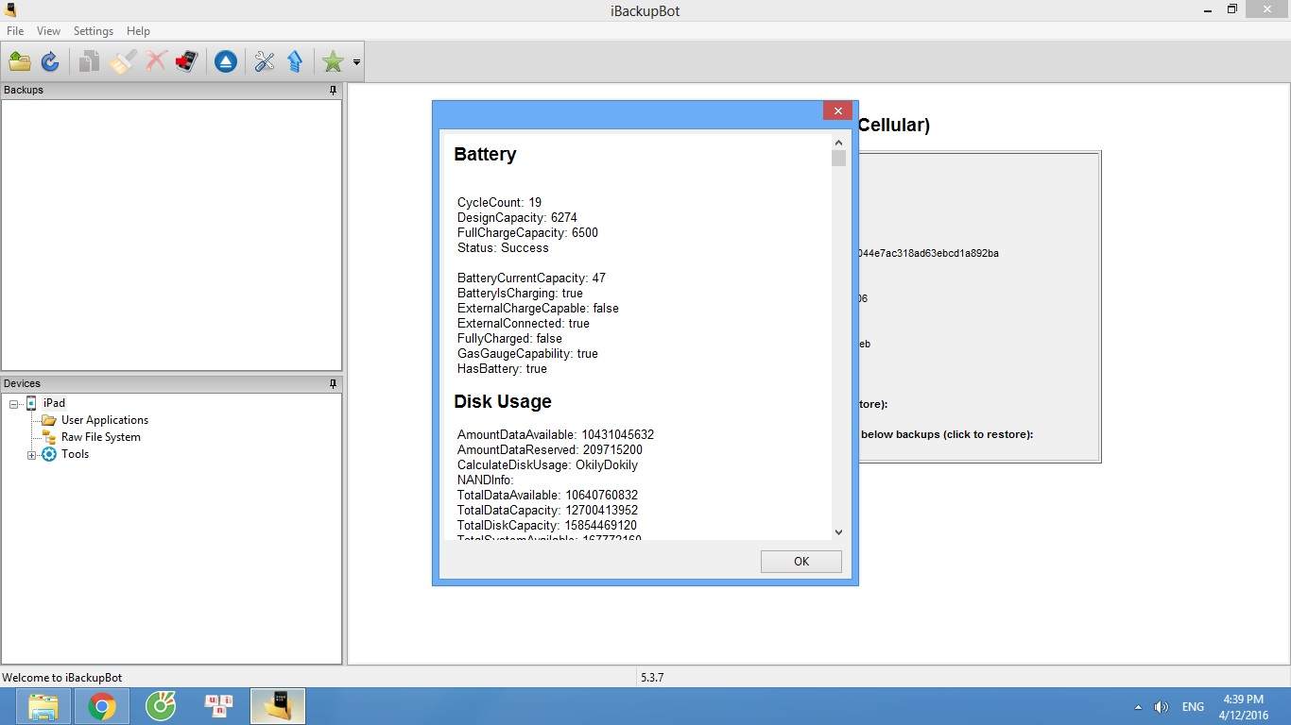Click the blue upward arrow update icon
This screenshot has width=1291, height=725.
[295, 62]
